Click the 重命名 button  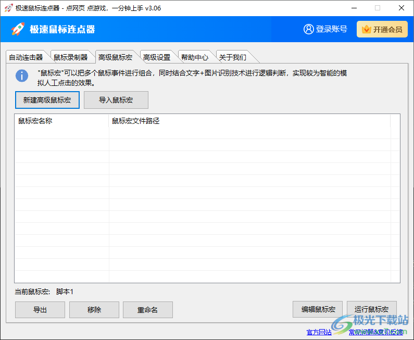coord(147,310)
